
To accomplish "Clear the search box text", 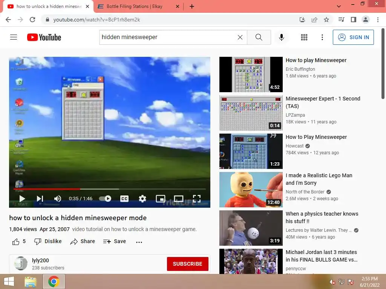I will pos(240,37).
